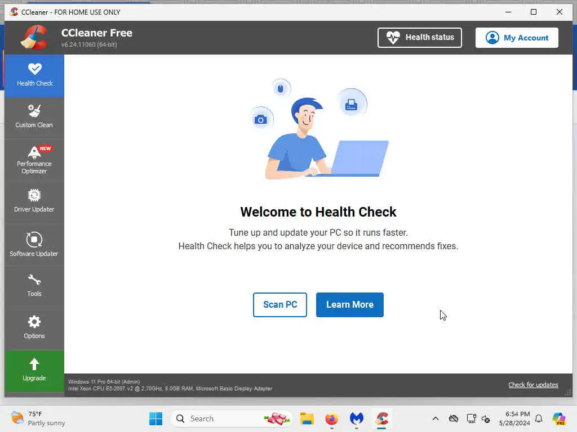Close the CCleaner window
Image resolution: width=577 pixels, height=432 pixels.
(560, 12)
